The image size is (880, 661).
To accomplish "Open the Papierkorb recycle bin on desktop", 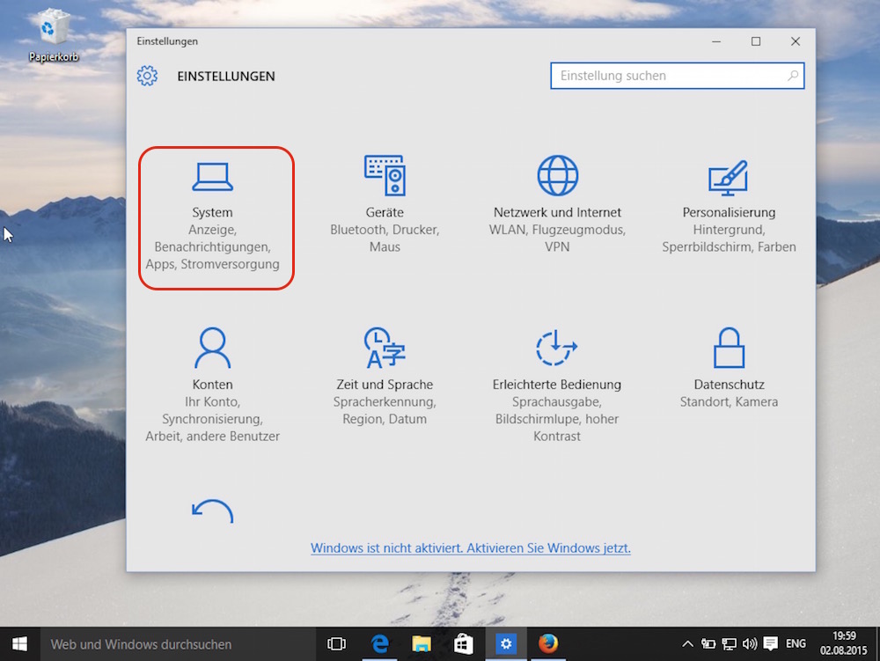I will 54,35.
